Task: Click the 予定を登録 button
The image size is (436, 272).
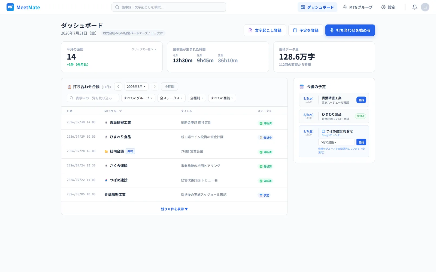Action: (x=306, y=30)
